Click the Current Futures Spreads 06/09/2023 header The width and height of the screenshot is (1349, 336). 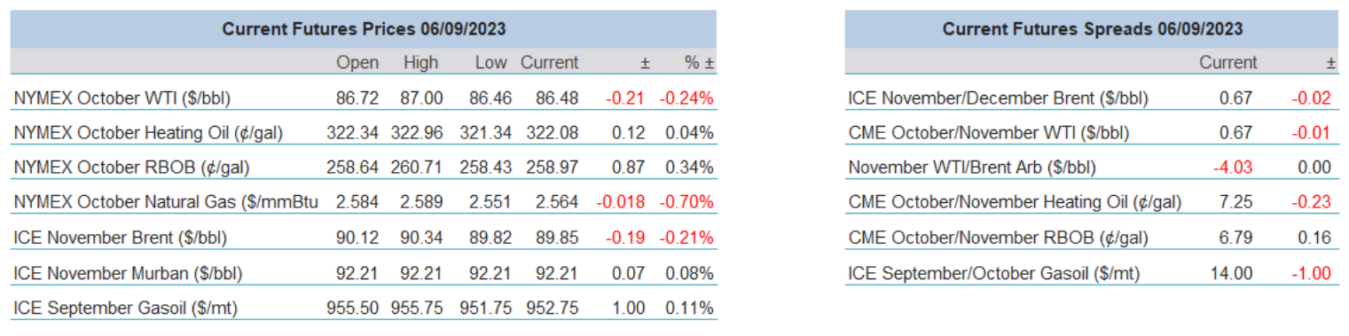(x=1092, y=29)
